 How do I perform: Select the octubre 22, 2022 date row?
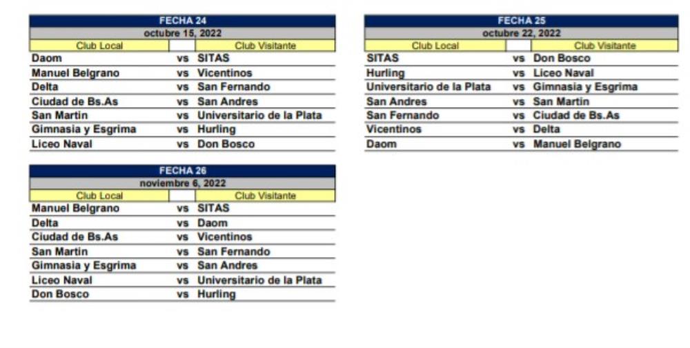tap(521, 33)
